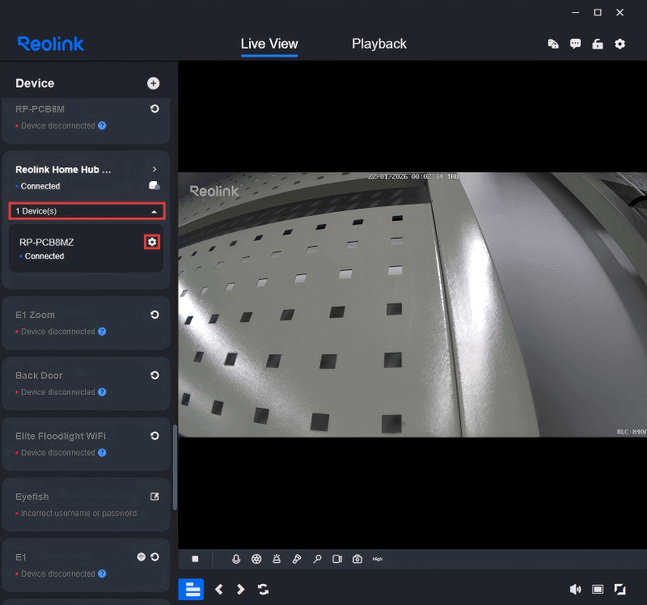Open client settings gear in header
This screenshot has height=605, width=647.
(620, 44)
